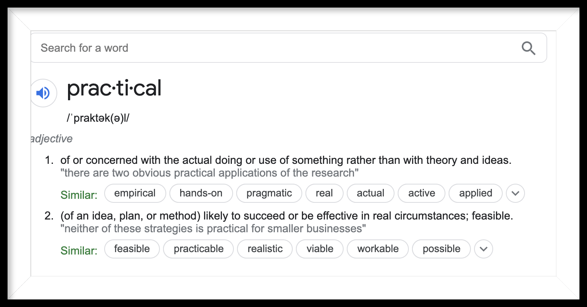This screenshot has width=587, height=307.
Task: Click the magnifying glass search icon
Action: 529,48
